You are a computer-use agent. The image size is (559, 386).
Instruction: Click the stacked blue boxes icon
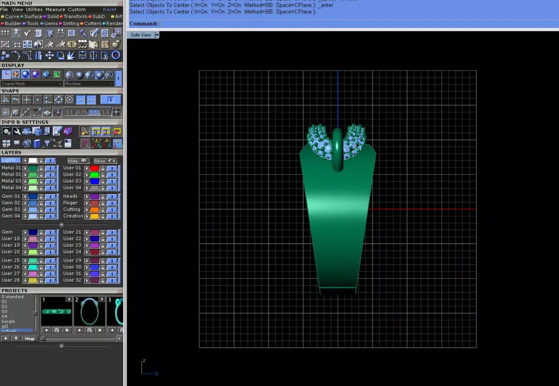(x=5, y=55)
